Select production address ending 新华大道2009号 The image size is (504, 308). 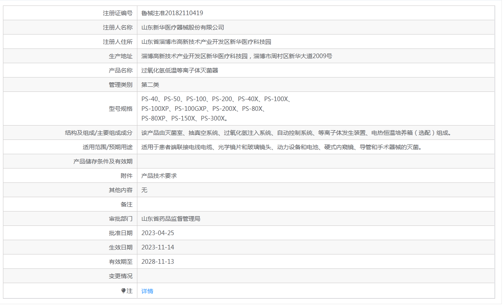pyautogui.click(x=237, y=56)
